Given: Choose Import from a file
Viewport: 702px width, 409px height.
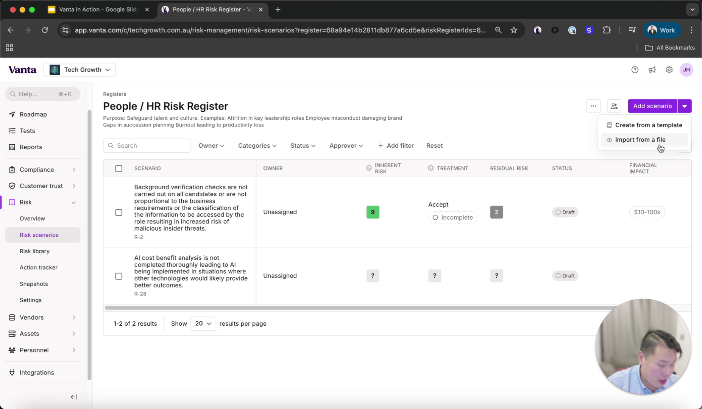Looking at the screenshot, I should click(x=640, y=140).
